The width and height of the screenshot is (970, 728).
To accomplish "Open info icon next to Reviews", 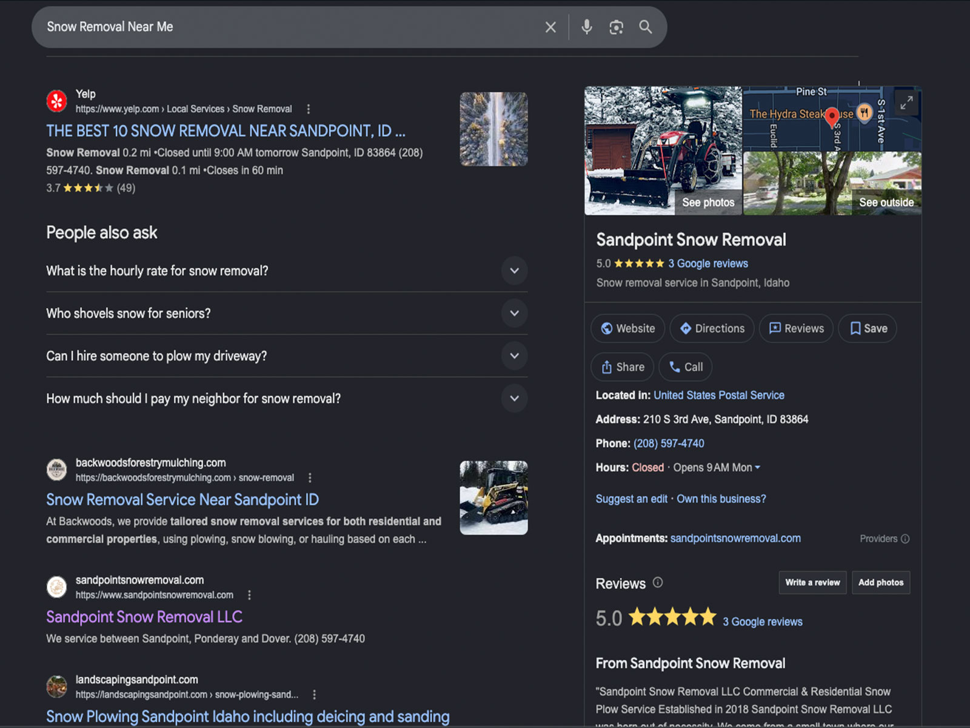I will click(x=658, y=582).
